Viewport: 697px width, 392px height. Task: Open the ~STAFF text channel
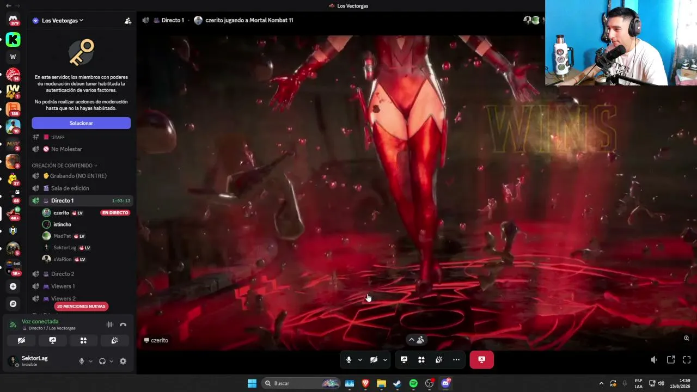[x=81, y=137]
